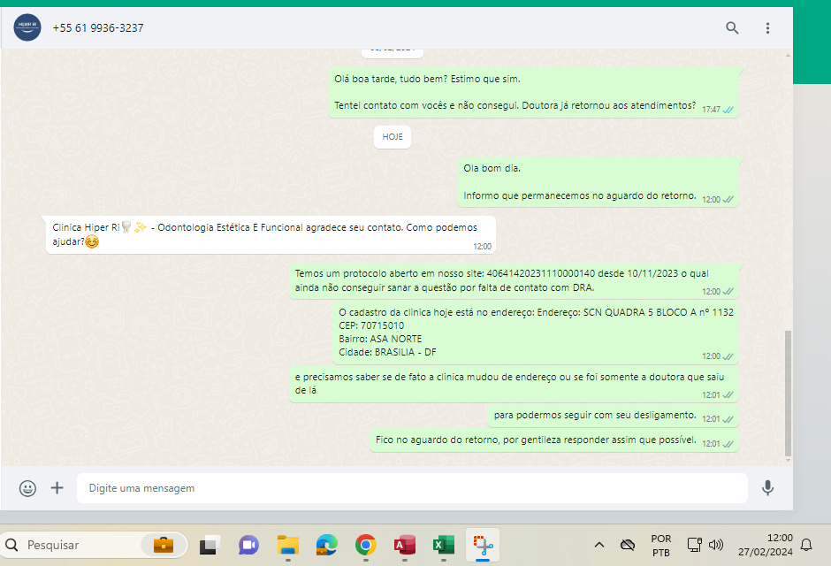Switch to Microsoft Access on taskbar
Image resolution: width=831 pixels, height=566 pixels.
404,545
